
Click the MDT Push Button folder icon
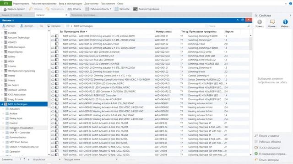tap(7, 142)
